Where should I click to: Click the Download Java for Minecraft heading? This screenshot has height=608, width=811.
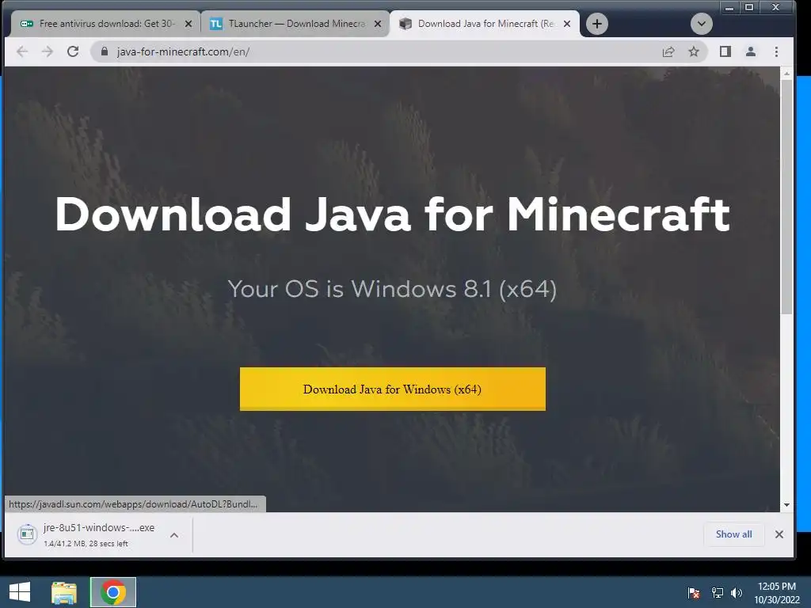393,214
